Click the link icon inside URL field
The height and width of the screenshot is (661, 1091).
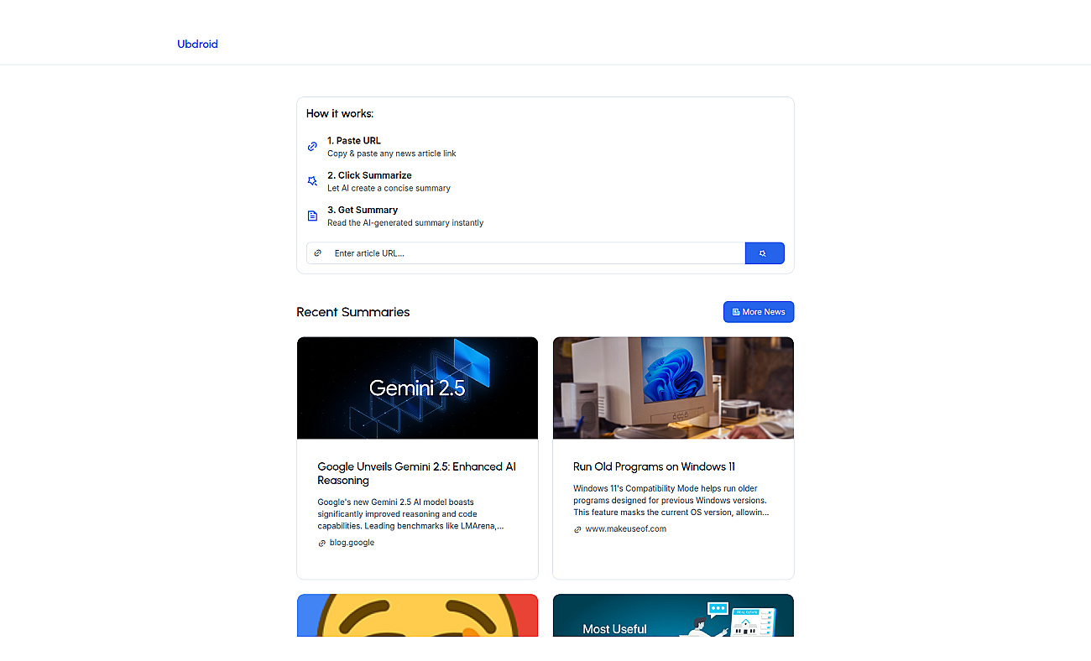pyautogui.click(x=317, y=253)
